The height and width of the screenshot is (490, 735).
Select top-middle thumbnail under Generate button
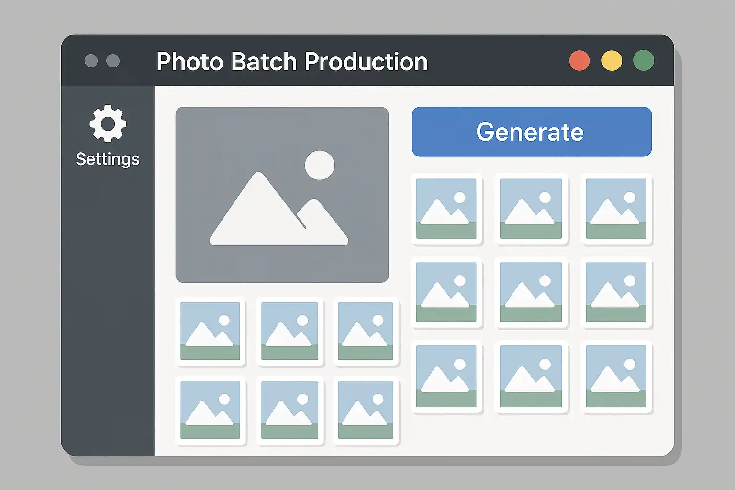[x=531, y=209]
